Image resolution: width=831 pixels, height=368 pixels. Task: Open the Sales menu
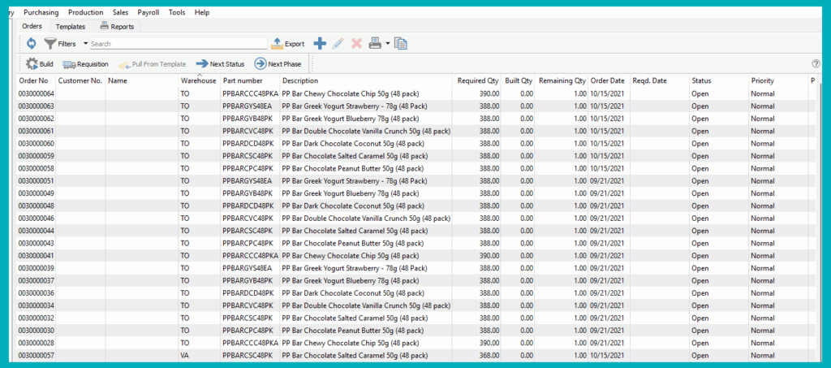121,12
